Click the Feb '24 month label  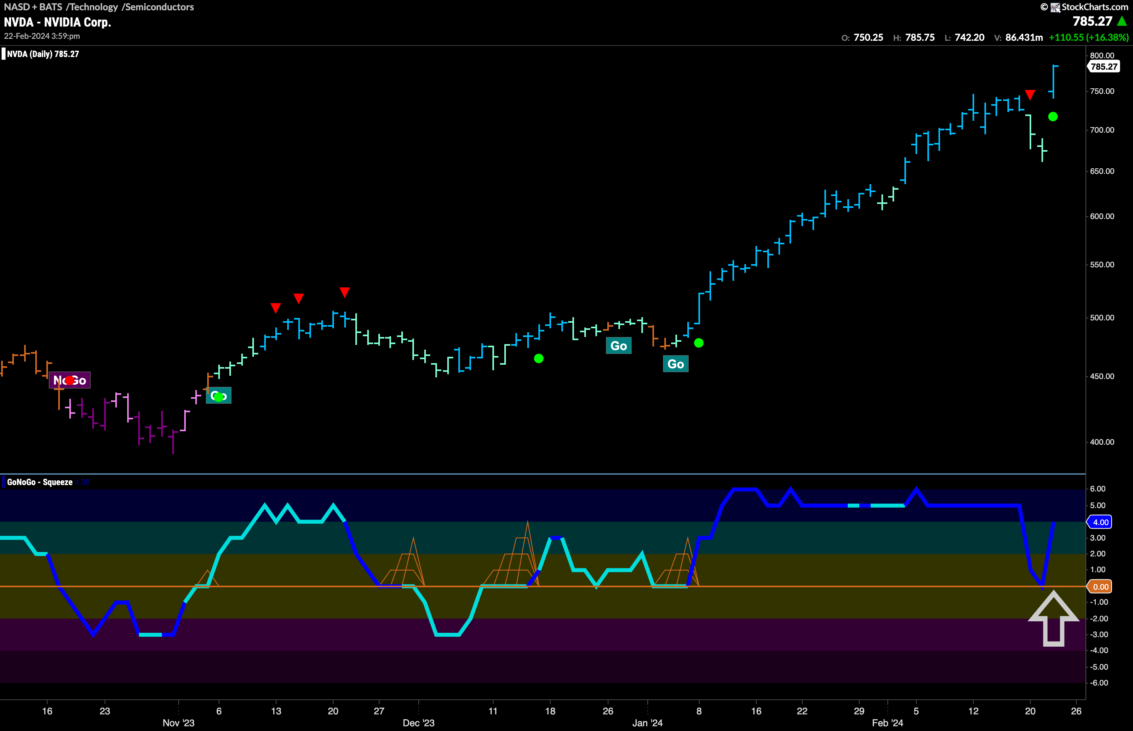887,723
